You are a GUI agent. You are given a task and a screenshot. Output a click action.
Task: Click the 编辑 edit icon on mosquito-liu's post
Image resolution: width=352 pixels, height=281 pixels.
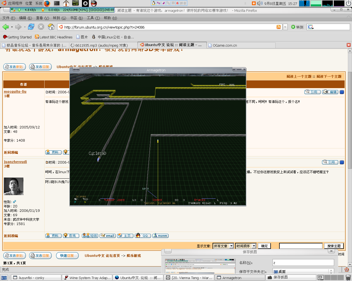[x=330, y=92]
